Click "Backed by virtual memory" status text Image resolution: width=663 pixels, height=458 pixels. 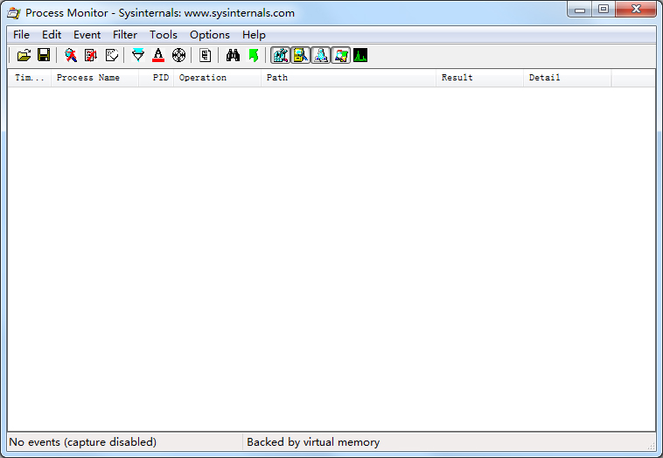313,442
